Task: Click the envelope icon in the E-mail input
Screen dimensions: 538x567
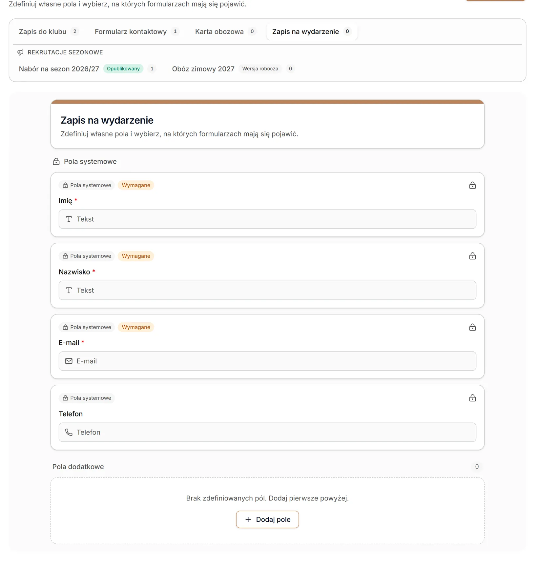Action: (69, 361)
